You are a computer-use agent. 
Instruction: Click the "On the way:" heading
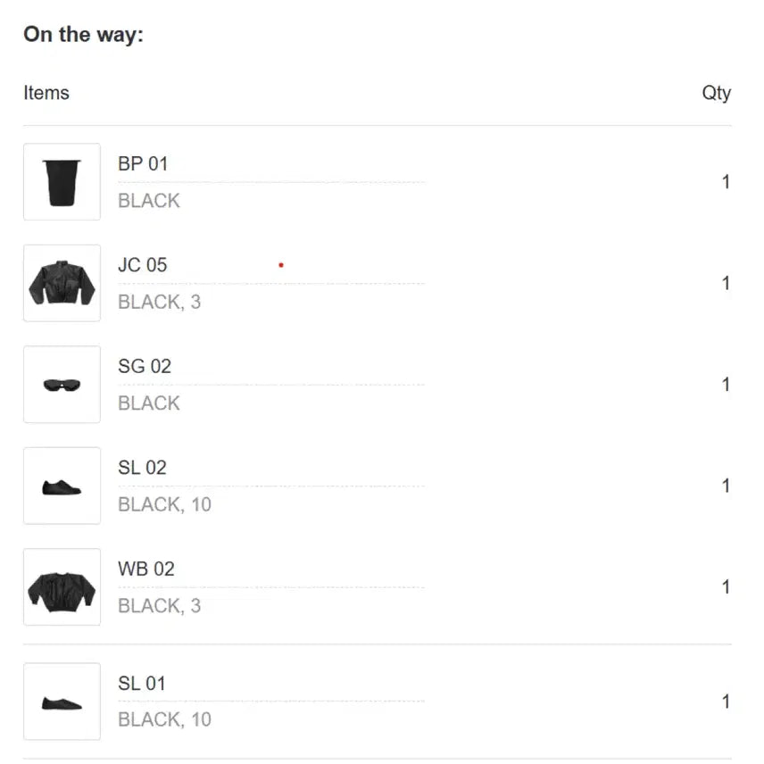[x=83, y=35]
